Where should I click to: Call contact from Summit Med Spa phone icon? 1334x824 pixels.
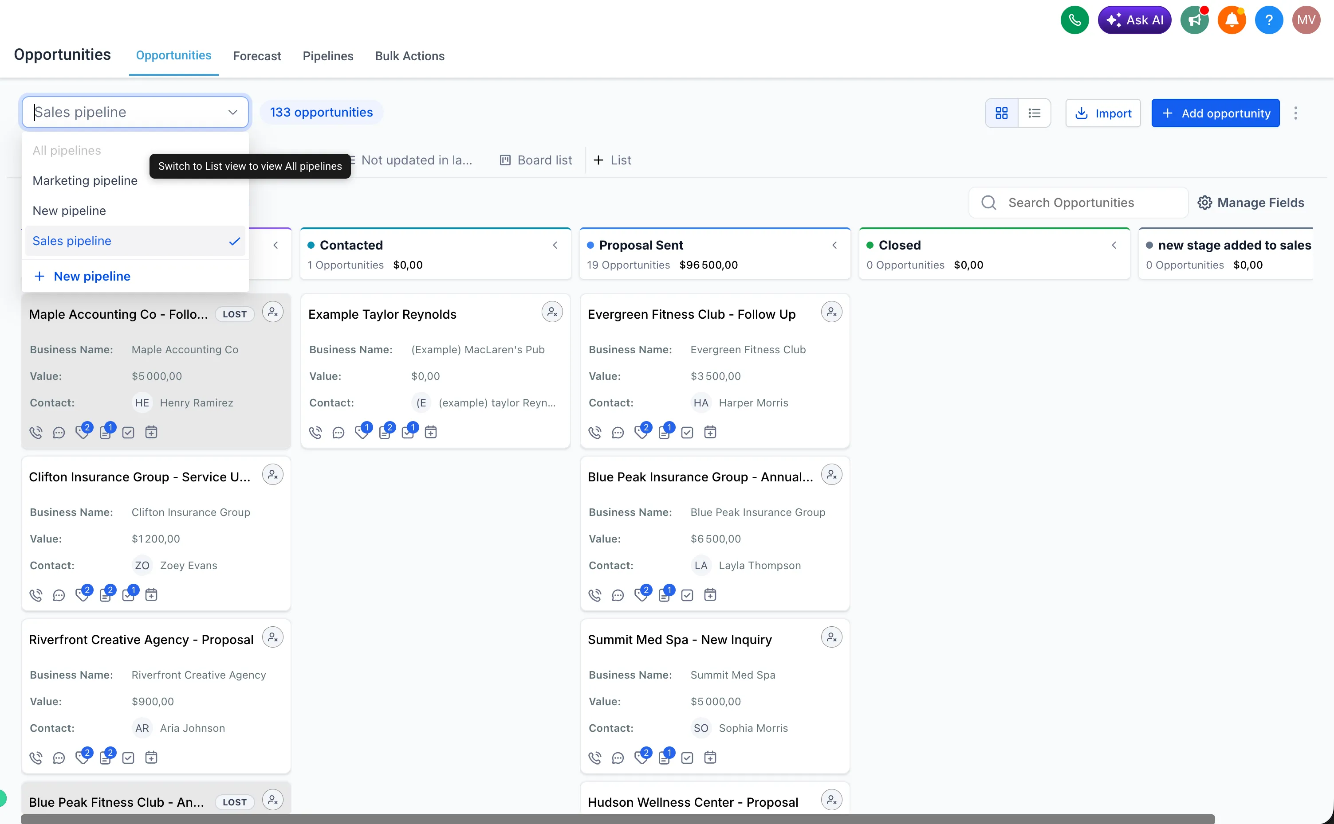tap(595, 758)
